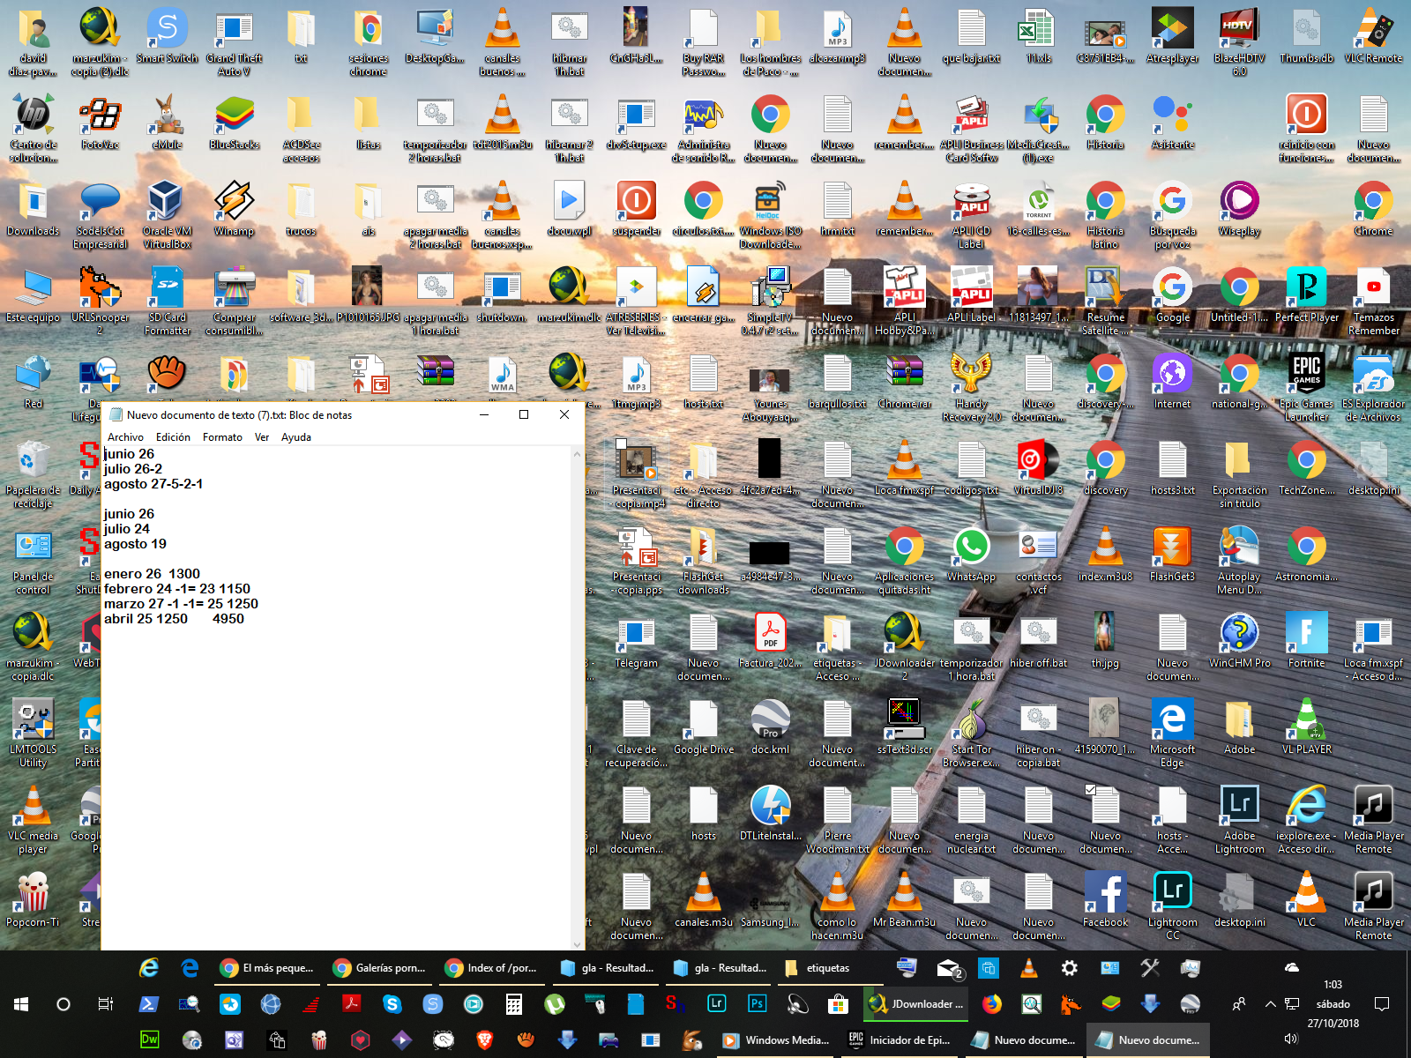
Task: Show hidden system tray icons
Action: coord(1270,1003)
